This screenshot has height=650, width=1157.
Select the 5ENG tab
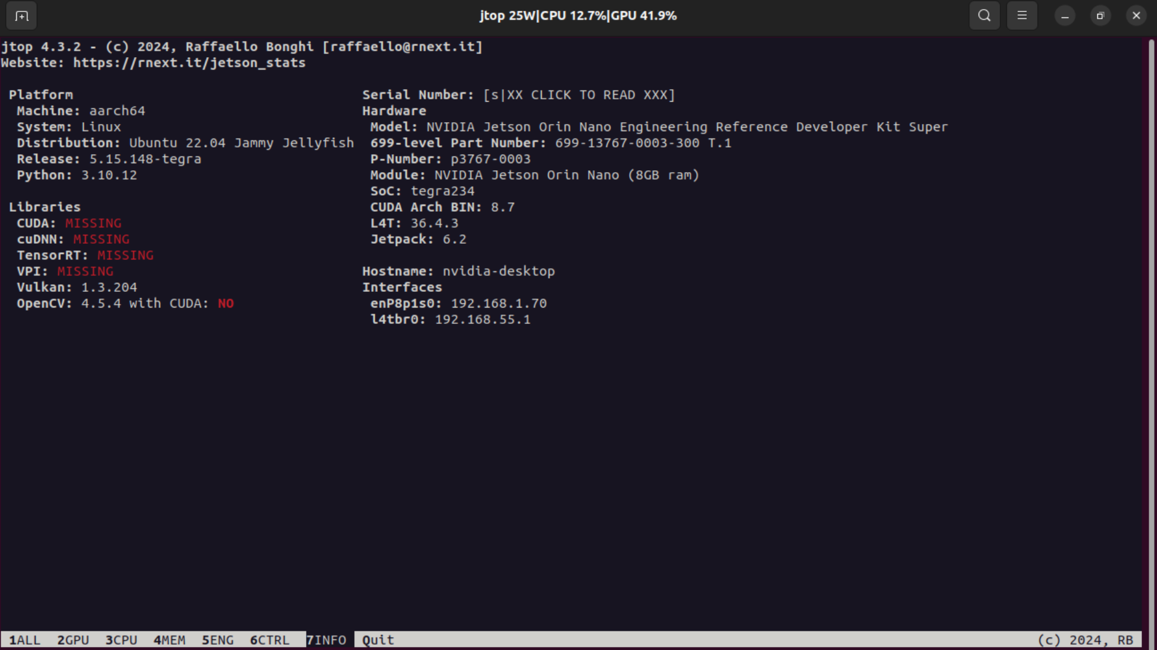coord(218,640)
